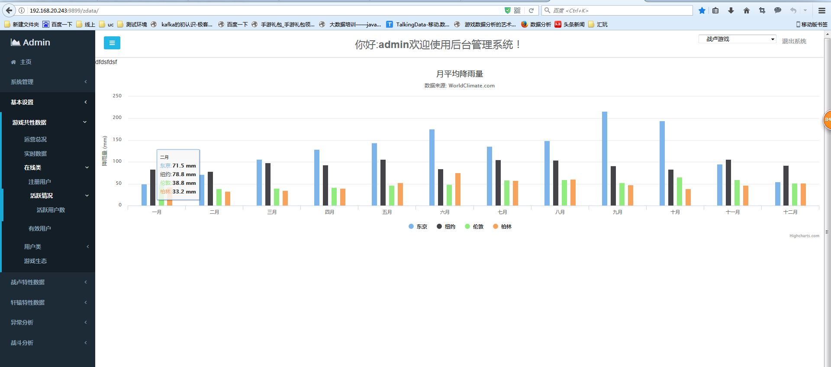Image resolution: width=831 pixels, height=367 pixels.
Task: Open the site information icon in address bar
Action: tap(22, 10)
